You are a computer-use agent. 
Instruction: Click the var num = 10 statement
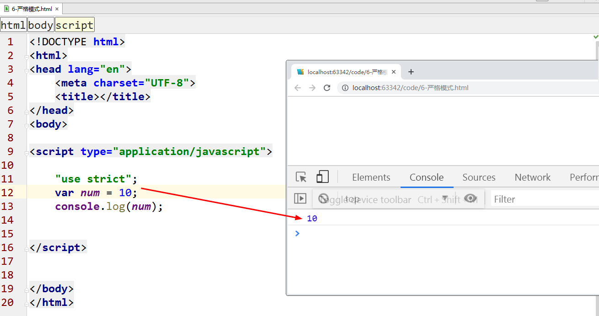[x=96, y=193]
